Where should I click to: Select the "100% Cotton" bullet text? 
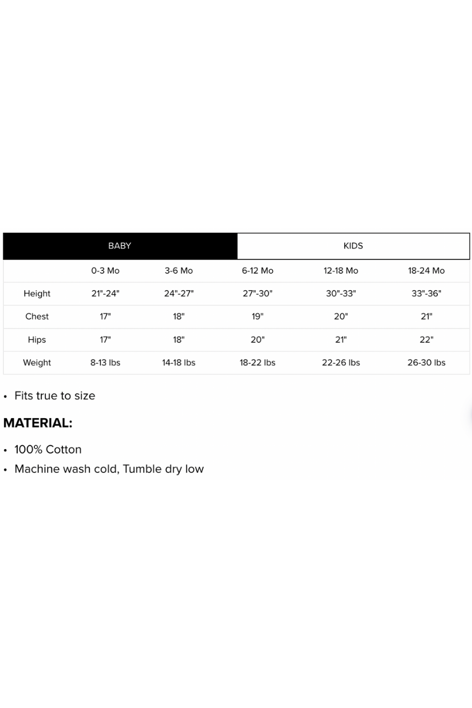click(x=48, y=450)
